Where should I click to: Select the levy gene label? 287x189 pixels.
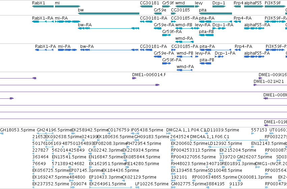pyautogui.click(x=199, y=3)
